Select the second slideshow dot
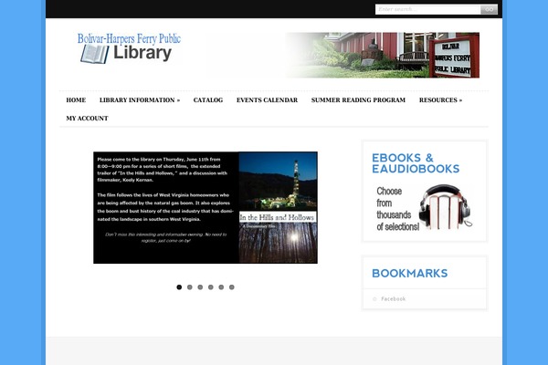Image resolution: width=548 pixels, height=365 pixels. point(190,287)
